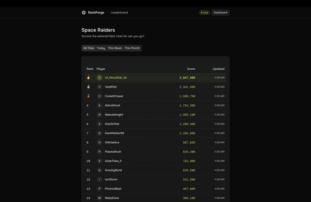The width and height of the screenshot is (311, 202).
Task: Click the score 1,998,750
Action: (x=187, y=96)
